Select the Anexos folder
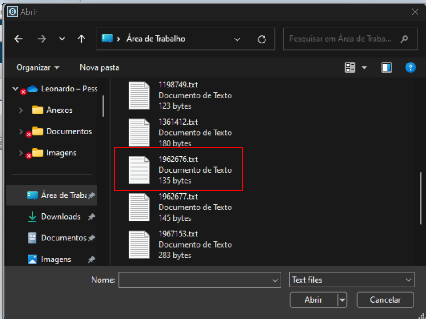The image size is (426, 319). click(59, 110)
